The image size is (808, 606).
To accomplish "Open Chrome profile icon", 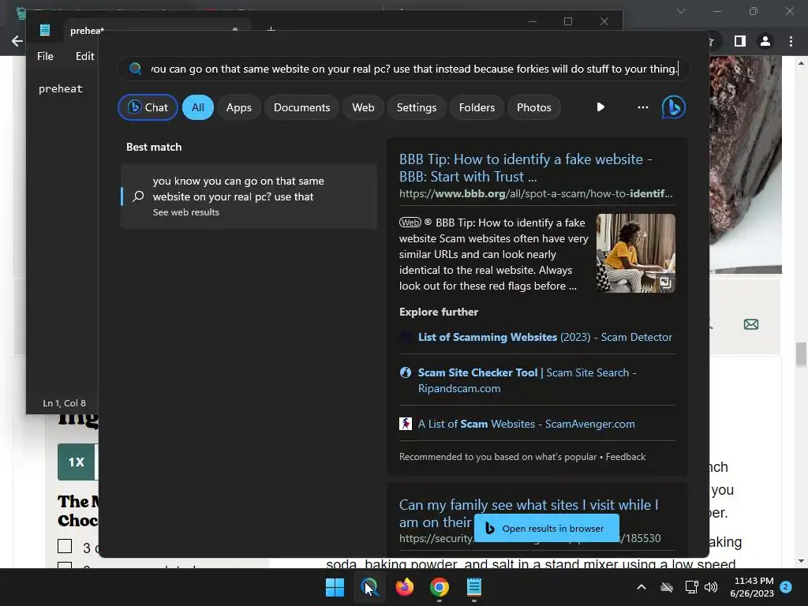I will 765,41.
